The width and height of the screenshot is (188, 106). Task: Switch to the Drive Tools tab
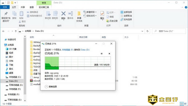(x=44, y=7)
